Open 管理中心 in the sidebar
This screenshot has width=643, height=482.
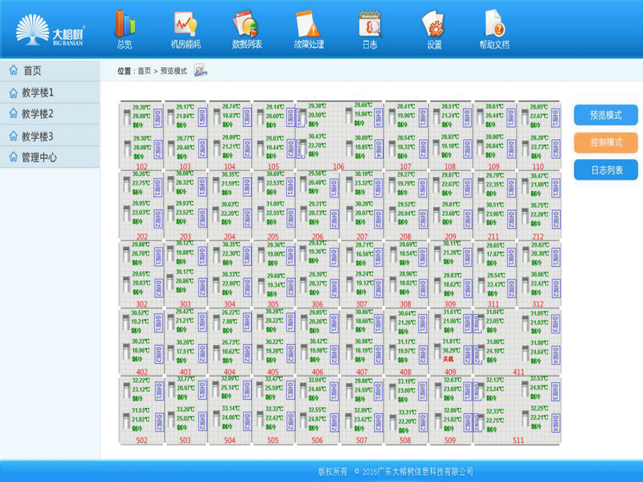coord(50,157)
